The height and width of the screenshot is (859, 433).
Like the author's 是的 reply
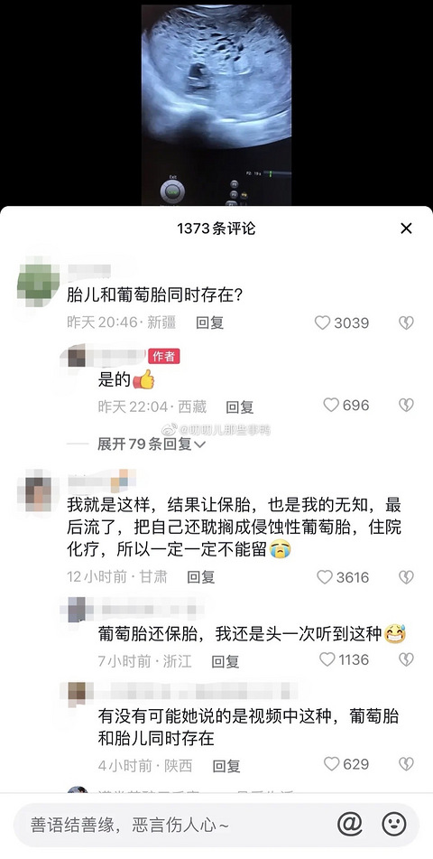tap(331, 405)
